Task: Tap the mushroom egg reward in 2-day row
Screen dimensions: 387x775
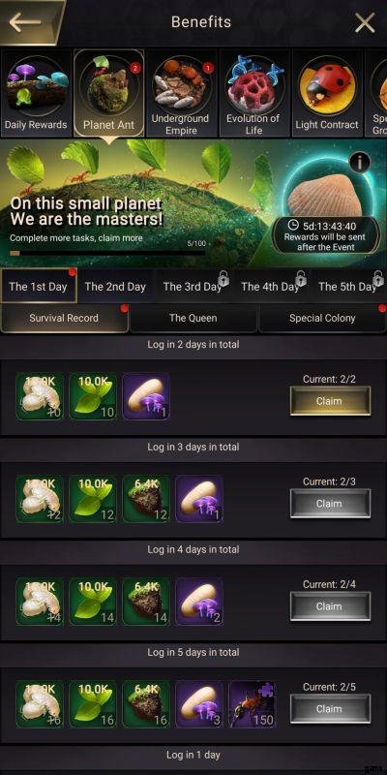Action: coord(146,396)
